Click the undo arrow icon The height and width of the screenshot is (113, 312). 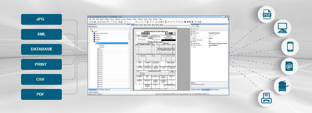[x=150, y=22]
